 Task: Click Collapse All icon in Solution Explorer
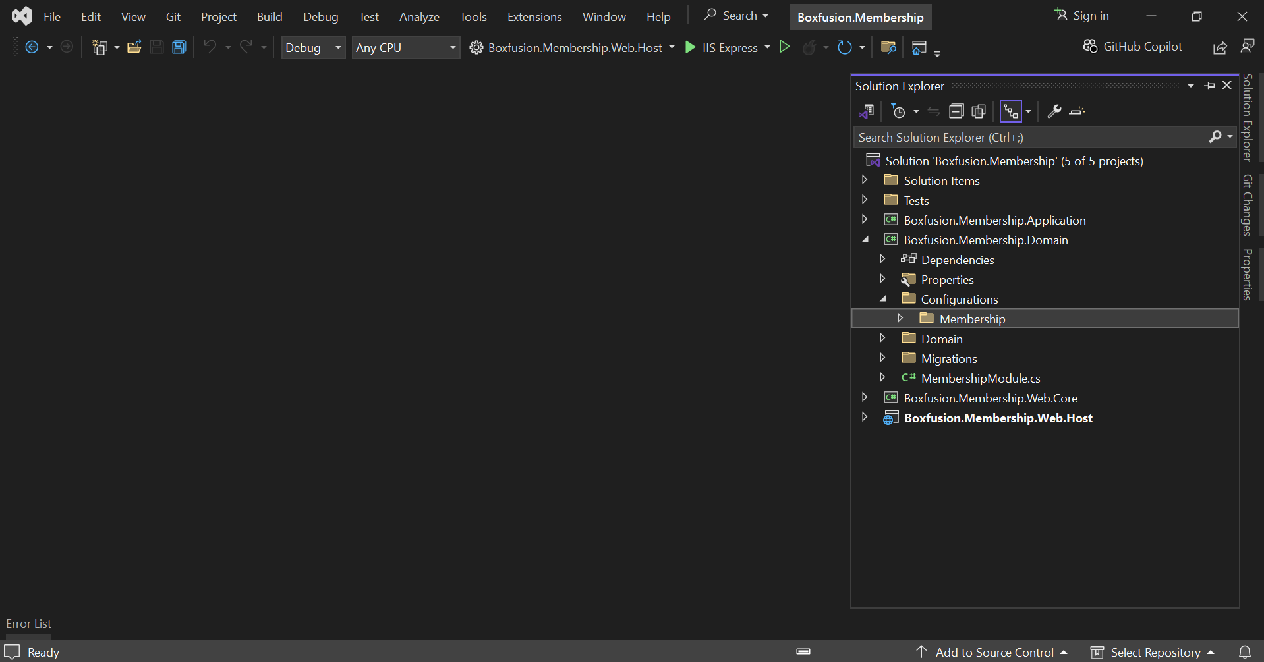(x=956, y=111)
